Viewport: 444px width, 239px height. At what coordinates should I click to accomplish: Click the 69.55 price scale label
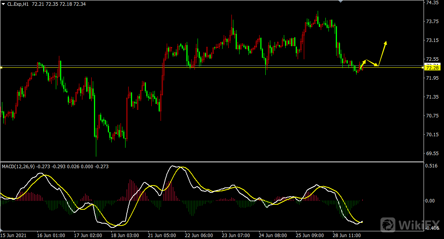432,153
